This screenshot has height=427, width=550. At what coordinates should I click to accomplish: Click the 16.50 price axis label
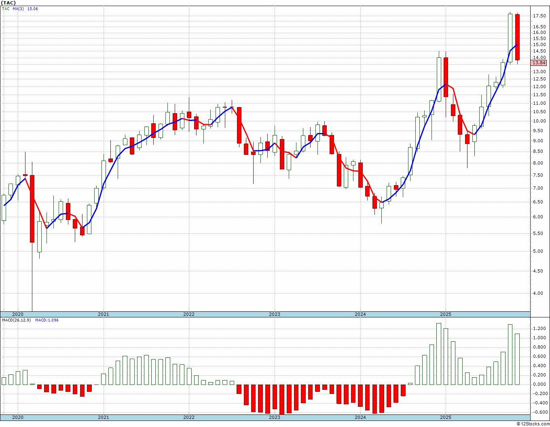pyautogui.click(x=539, y=27)
